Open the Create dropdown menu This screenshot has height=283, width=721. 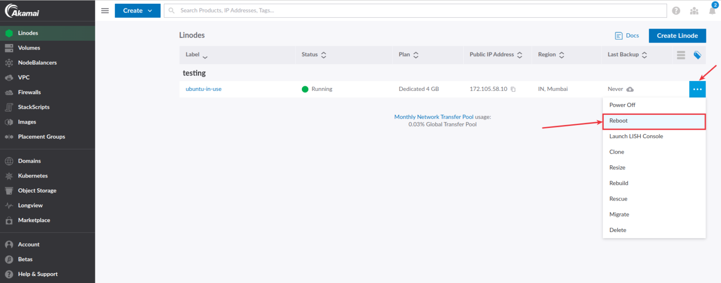(x=137, y=10)
